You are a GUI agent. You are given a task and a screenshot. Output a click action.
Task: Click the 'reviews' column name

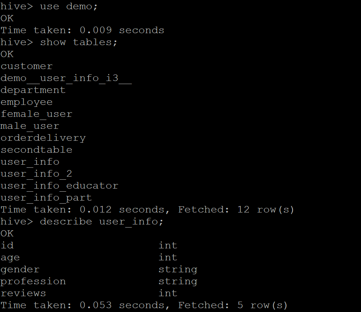23,293
